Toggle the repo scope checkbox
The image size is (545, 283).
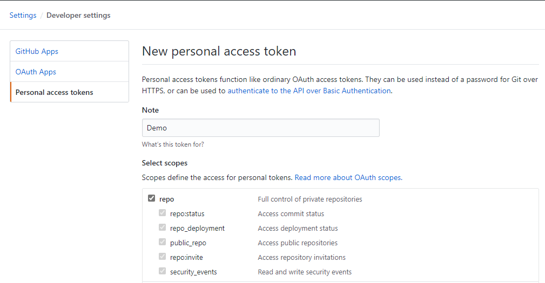152,198
